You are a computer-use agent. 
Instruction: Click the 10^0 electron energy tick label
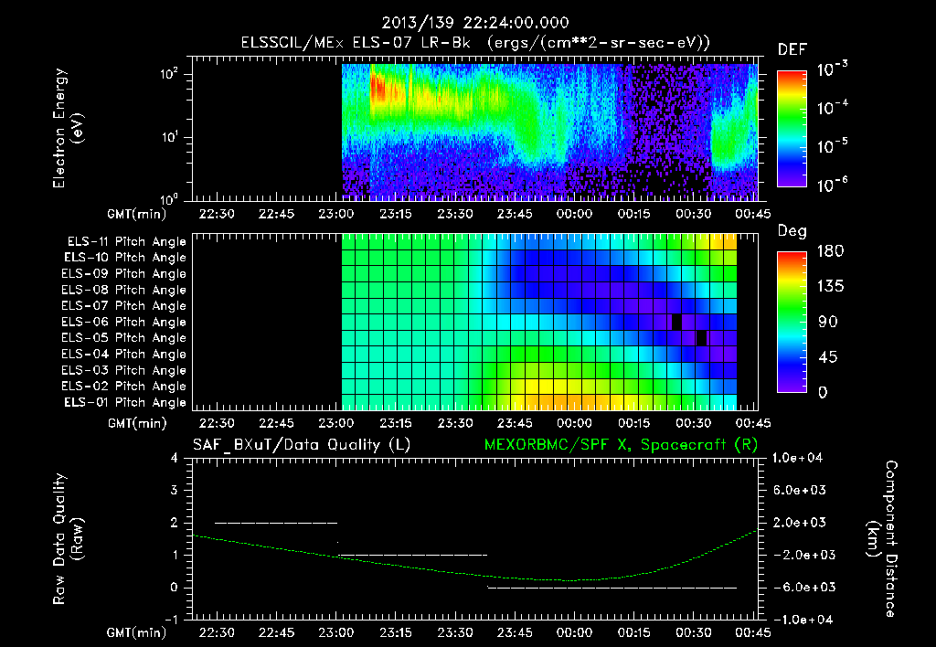coord(169,198)
